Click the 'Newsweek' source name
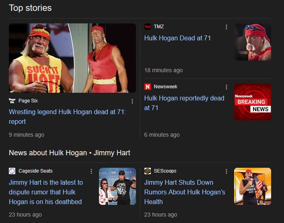284x223 pixels. tap(166, 87)
